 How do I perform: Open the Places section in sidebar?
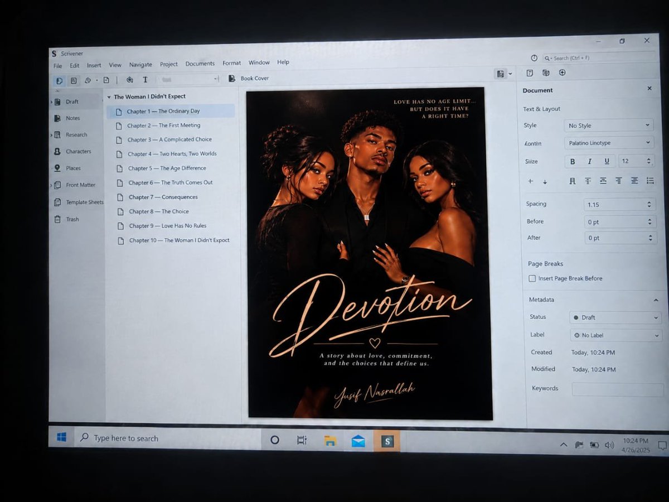click(67, 168)
